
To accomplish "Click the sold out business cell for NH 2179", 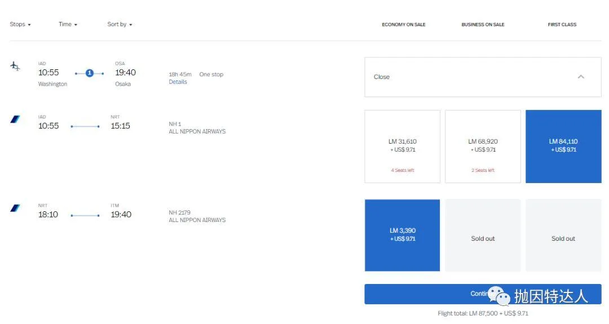I will pos(483,238).
